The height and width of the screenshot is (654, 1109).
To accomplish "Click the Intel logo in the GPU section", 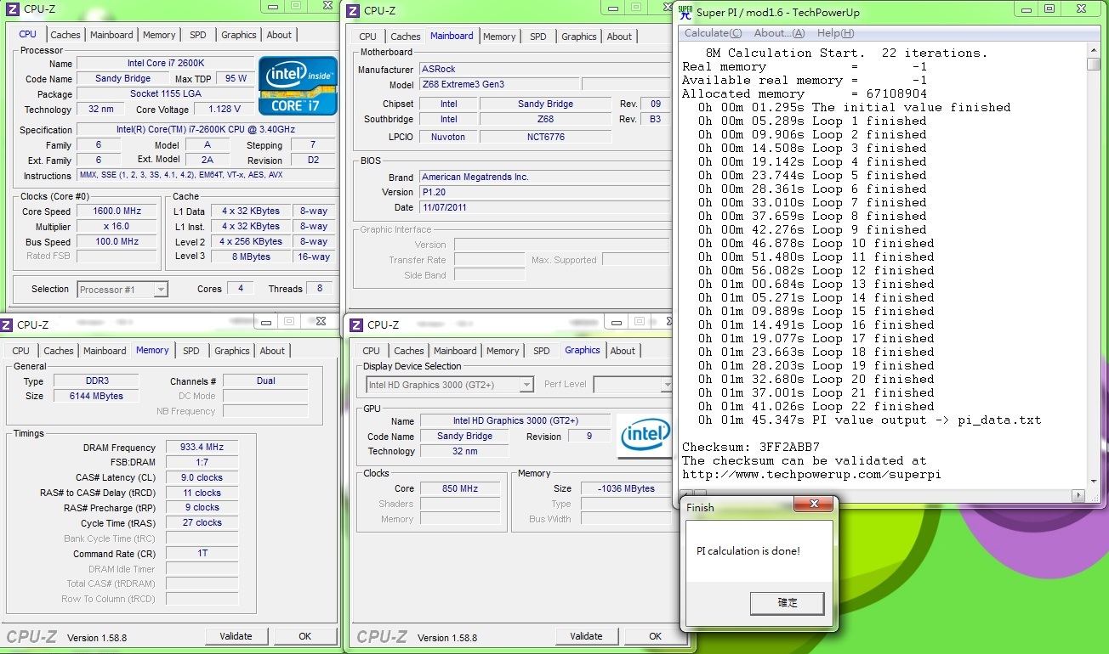I will (645, 436).
